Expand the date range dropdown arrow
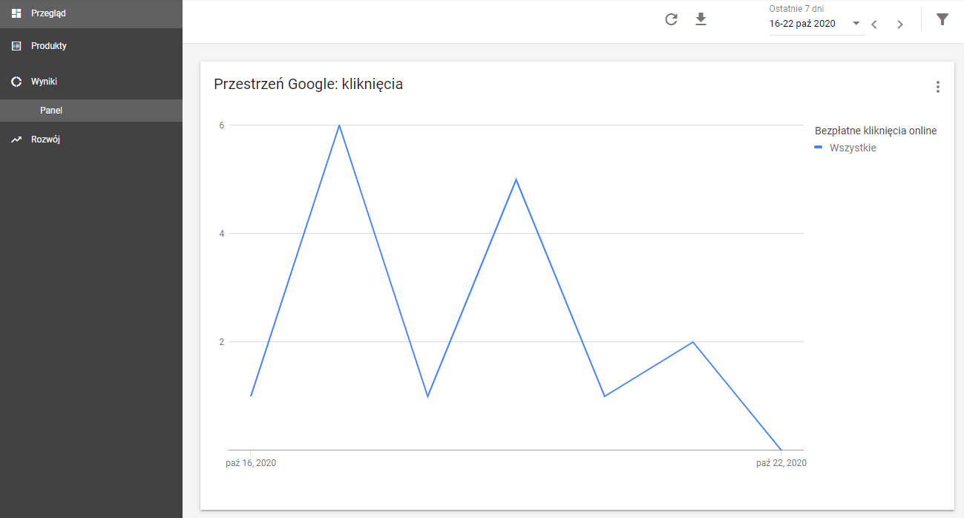964x518 pixels. [854, 24]
